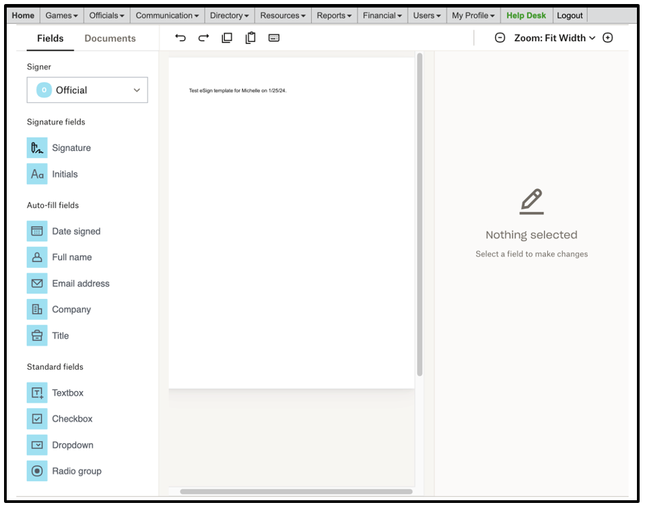Expand the Communication menu
The image size is (645, 509).
pos(168,15)
